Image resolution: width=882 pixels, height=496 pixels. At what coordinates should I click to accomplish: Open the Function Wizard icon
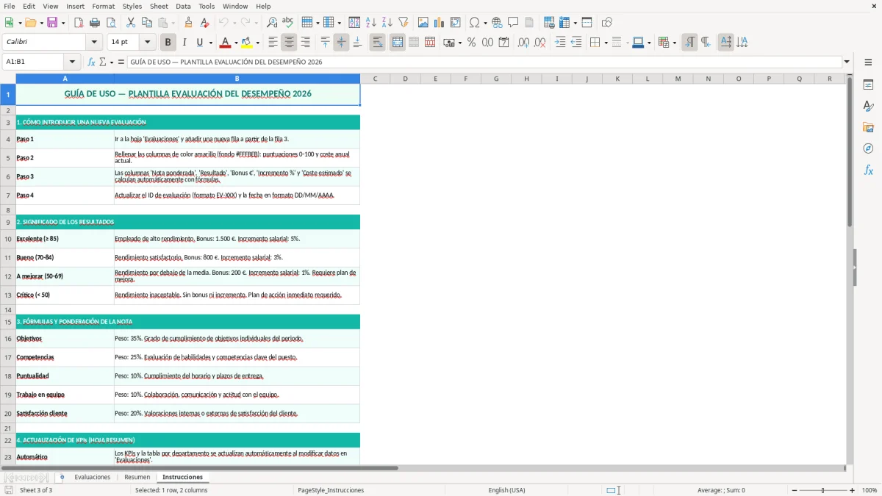pos(91,62)
